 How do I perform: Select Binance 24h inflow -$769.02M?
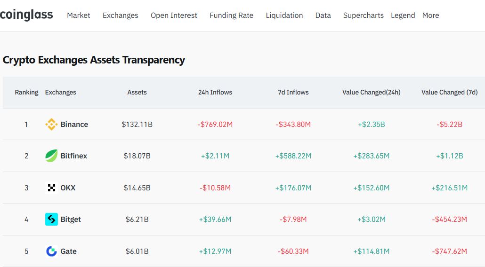tap(215, 125)
